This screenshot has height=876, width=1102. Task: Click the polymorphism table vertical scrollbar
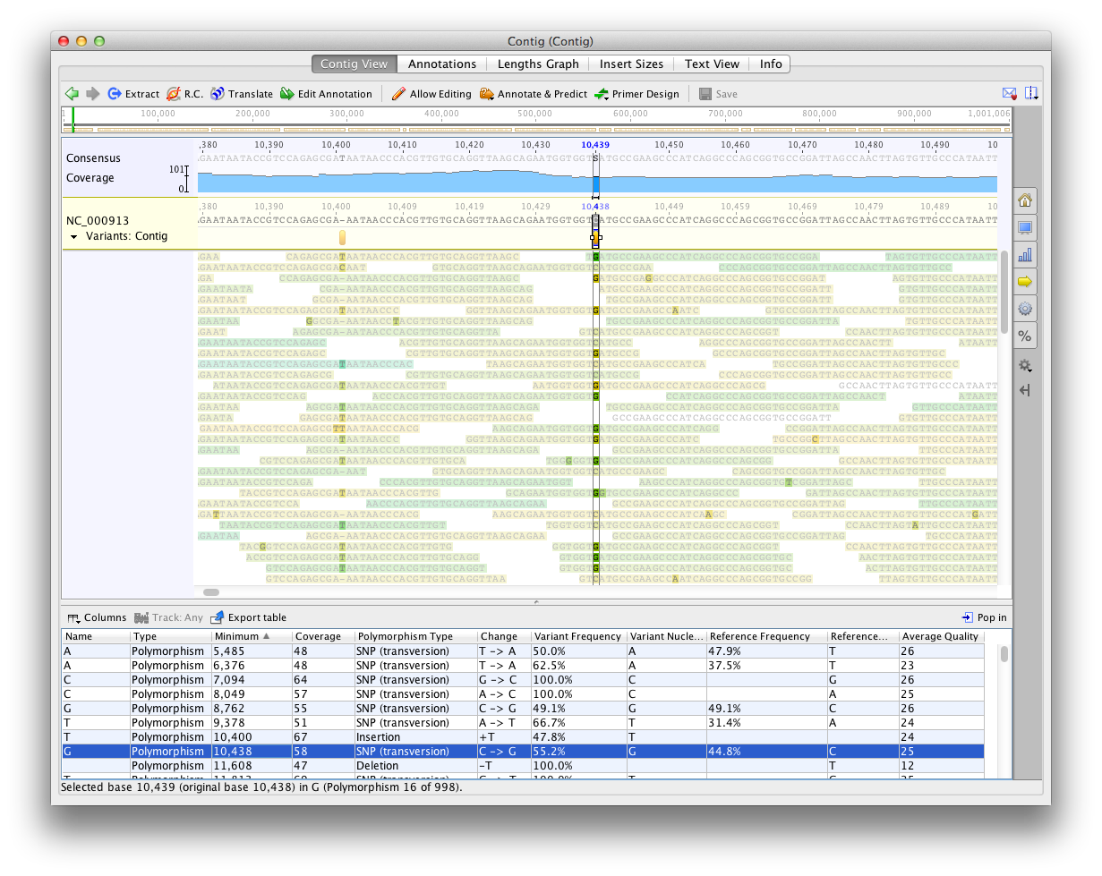click(x=1004, y=654)
